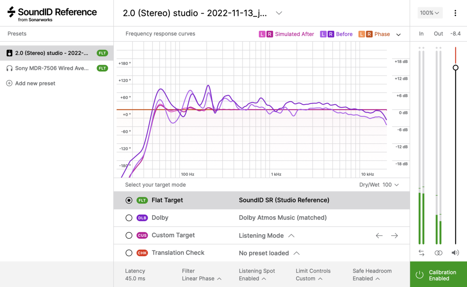Select Dolby radio button
The width and height of the screenshot is (467, 287).
click(129, 218)
